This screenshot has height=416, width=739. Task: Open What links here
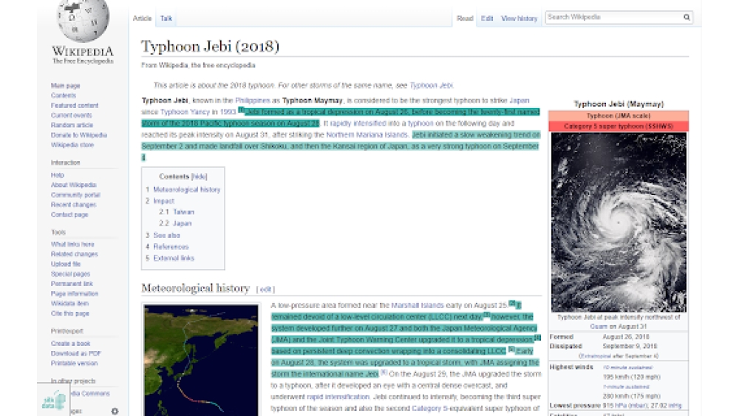[72, 245]
